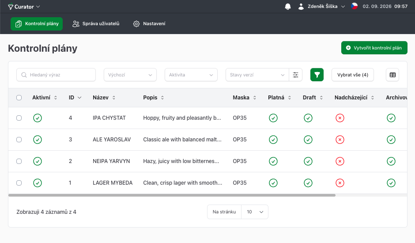
Task: Tick the select-all header checkbox
Action: point(19,98)
